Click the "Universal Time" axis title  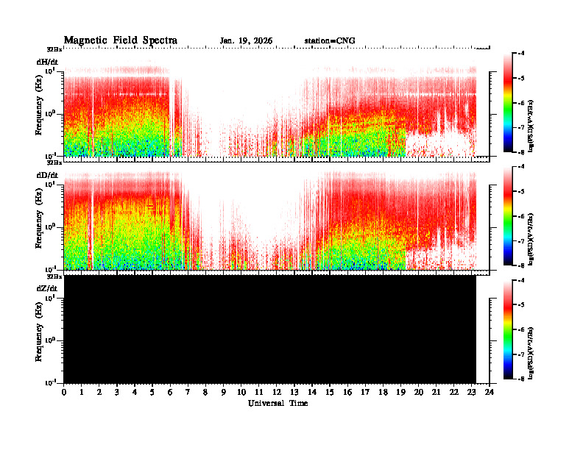click(x=278, y=403)
